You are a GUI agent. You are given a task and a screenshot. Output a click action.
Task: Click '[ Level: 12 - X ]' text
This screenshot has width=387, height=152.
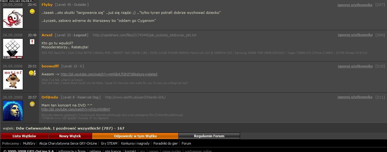click(73, 66)
